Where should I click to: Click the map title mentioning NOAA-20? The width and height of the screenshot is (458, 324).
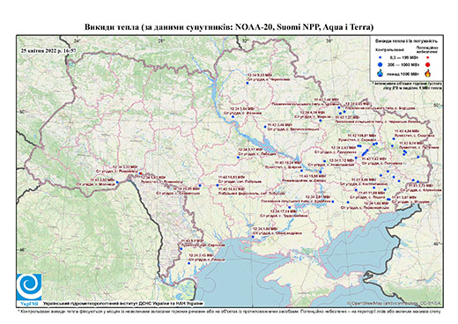(x=229, y=27)
